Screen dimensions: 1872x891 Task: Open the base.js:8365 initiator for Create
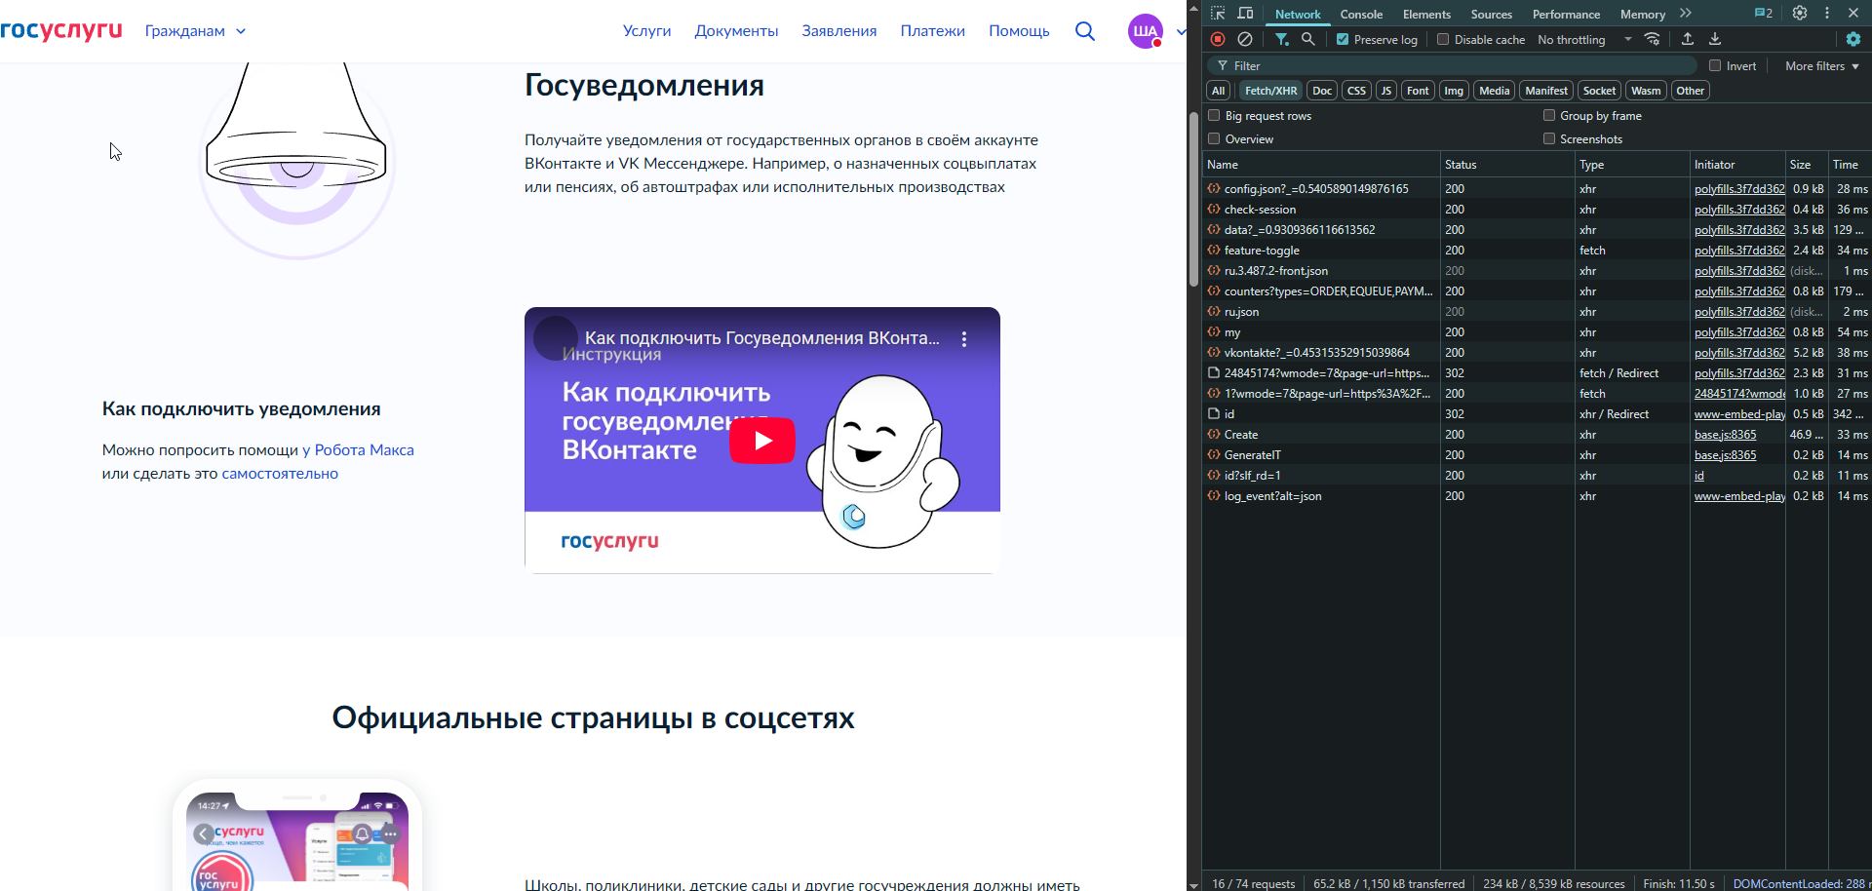click(1725, 435)
